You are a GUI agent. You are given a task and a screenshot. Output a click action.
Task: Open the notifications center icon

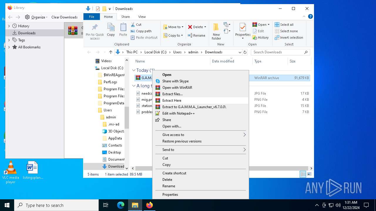(366, 205)
